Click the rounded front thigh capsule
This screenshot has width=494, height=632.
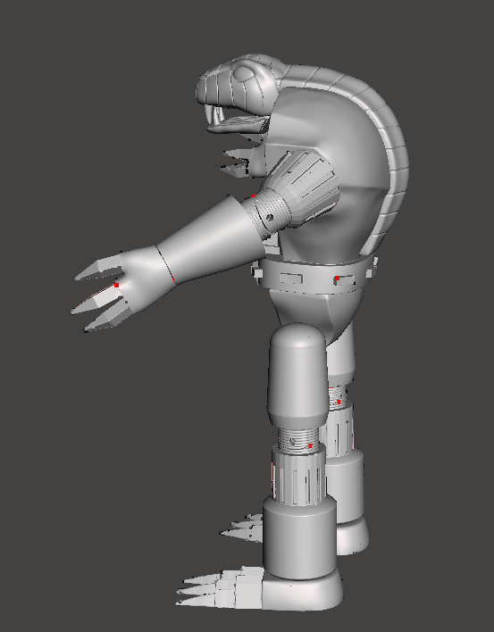[297, 375]
